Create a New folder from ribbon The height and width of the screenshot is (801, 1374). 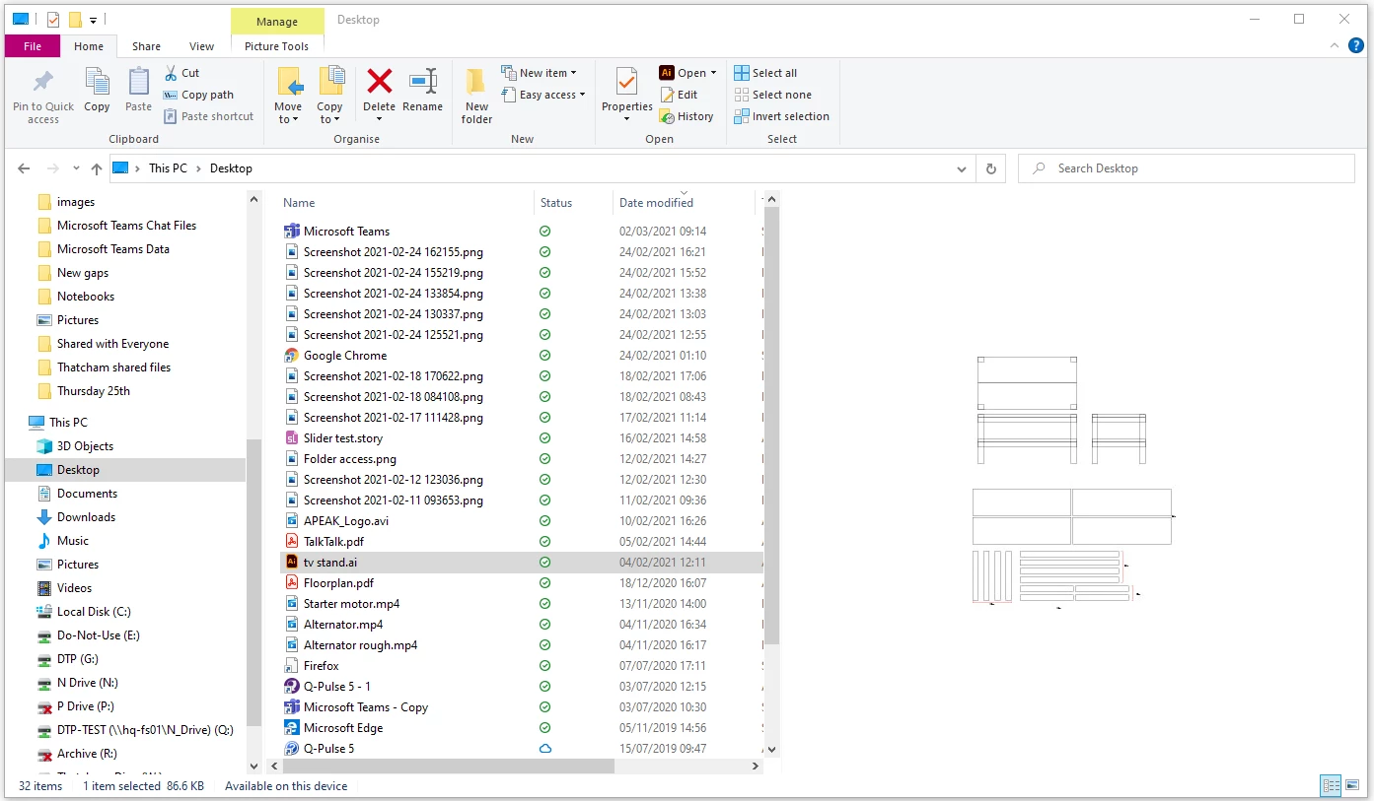coord(476,97)
